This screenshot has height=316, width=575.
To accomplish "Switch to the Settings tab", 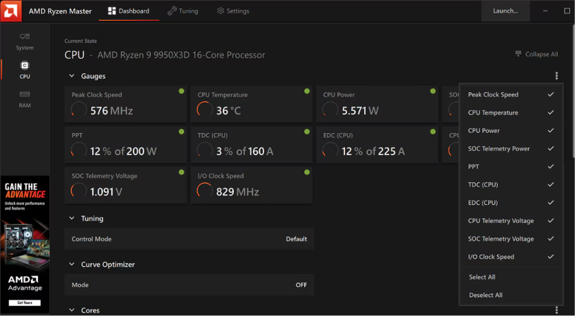I will click(233, 11).
